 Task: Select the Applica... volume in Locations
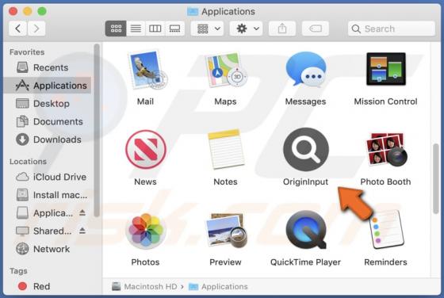tap(44, 213)
